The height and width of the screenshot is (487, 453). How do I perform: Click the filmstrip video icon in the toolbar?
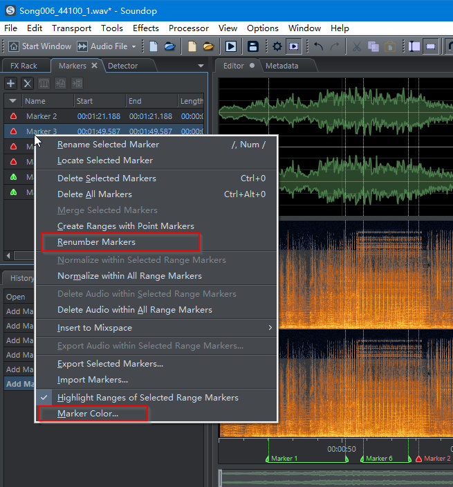pos(293,46)
